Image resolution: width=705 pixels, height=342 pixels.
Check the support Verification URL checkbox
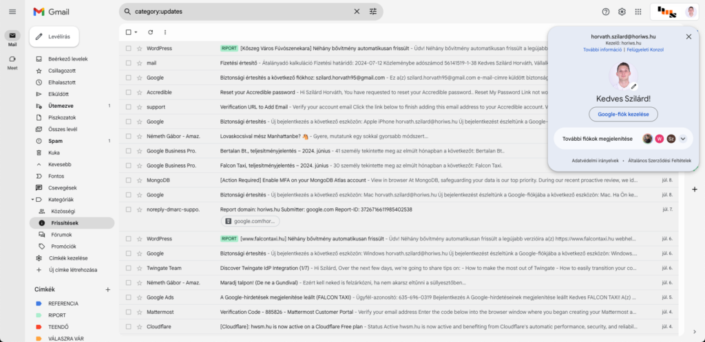point(129,107)
